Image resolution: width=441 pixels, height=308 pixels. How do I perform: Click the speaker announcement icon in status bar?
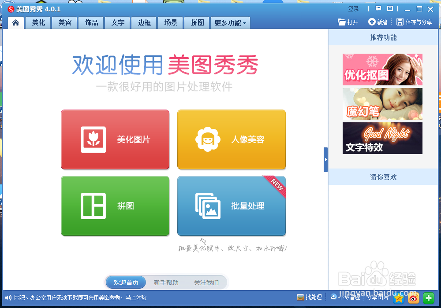[8, 297]
